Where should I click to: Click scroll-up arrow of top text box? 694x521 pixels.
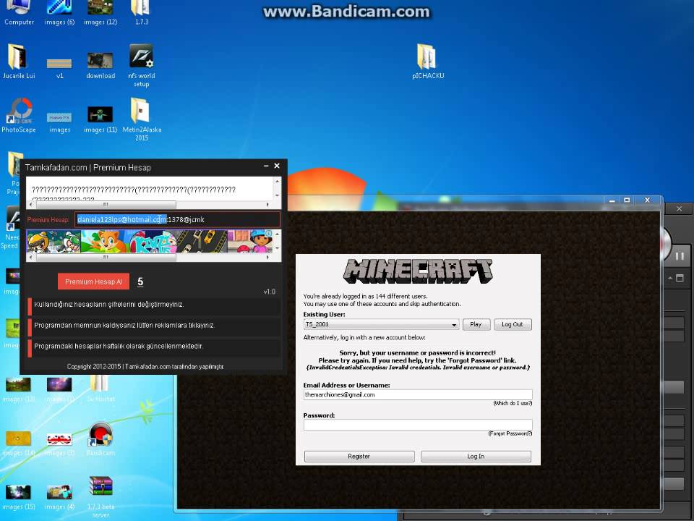[277, 181]
